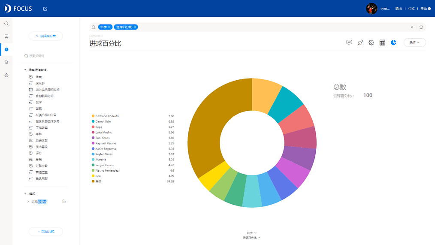The image size is (435, 245).
Task: Pin this chart with the pushpin icon
Action: coord(360,42)
